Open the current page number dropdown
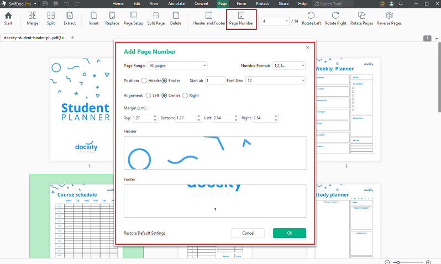This screenshot has height=264, width=441. (x=275, y=21)
